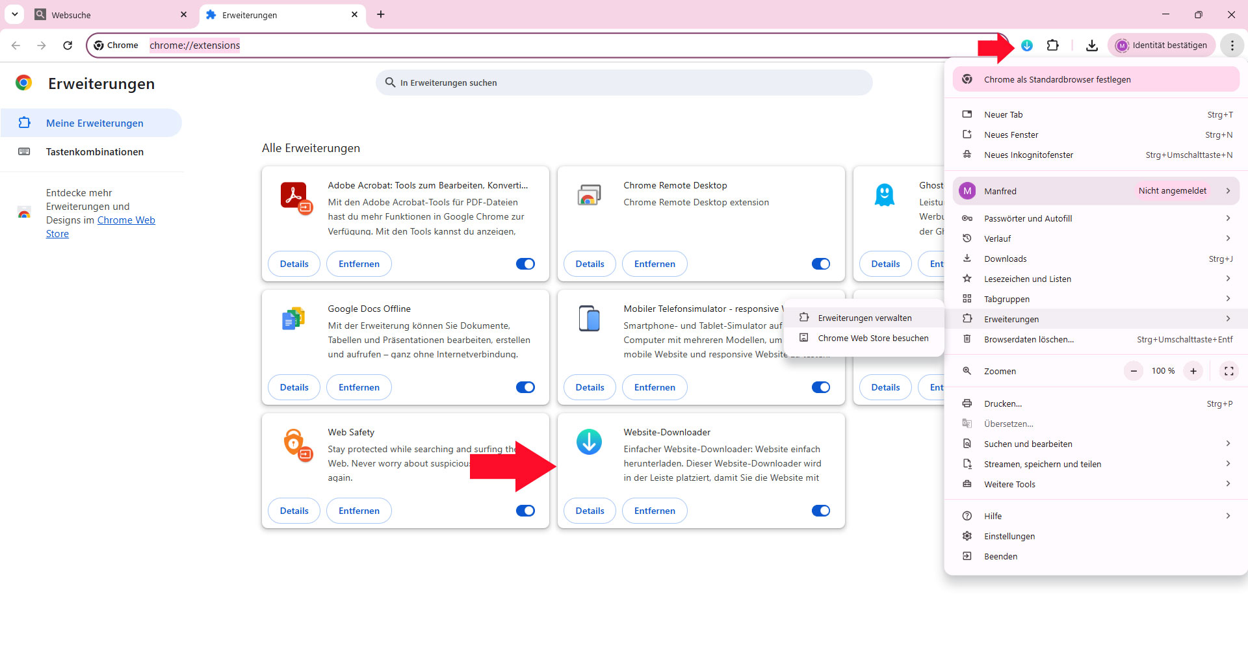Choose Einstellungen from the Chrome menu
Image resolution: width=1248 pixels, height=664 pixels.
[x=1009, y=536]
